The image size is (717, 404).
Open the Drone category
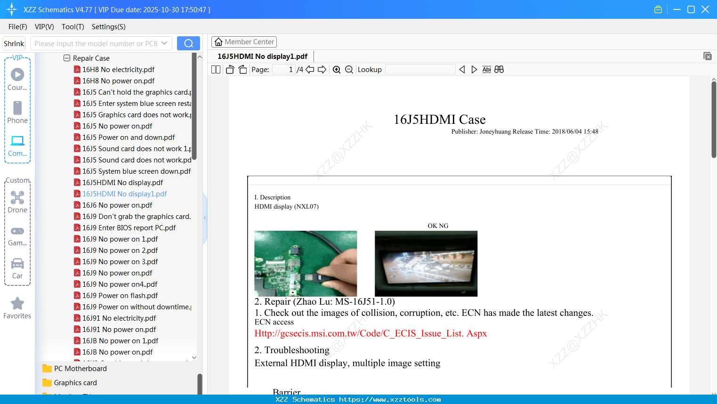17,202
